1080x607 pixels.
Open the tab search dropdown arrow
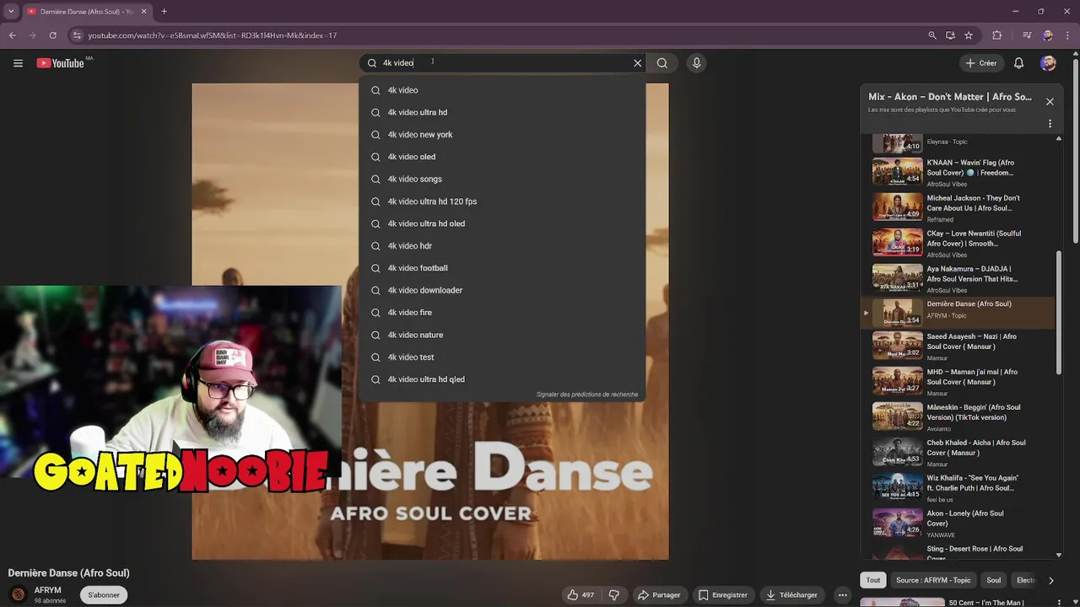click(x=11, y=12)
